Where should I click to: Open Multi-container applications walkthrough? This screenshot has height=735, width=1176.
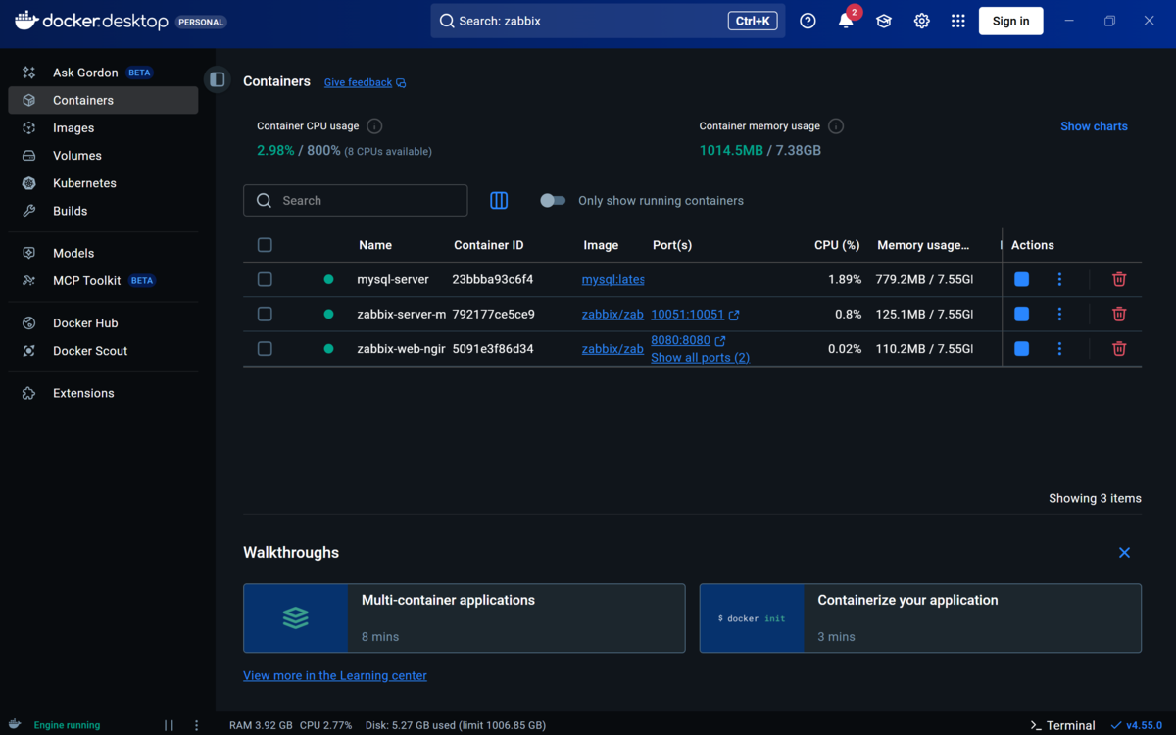click(x=465, y=618)
